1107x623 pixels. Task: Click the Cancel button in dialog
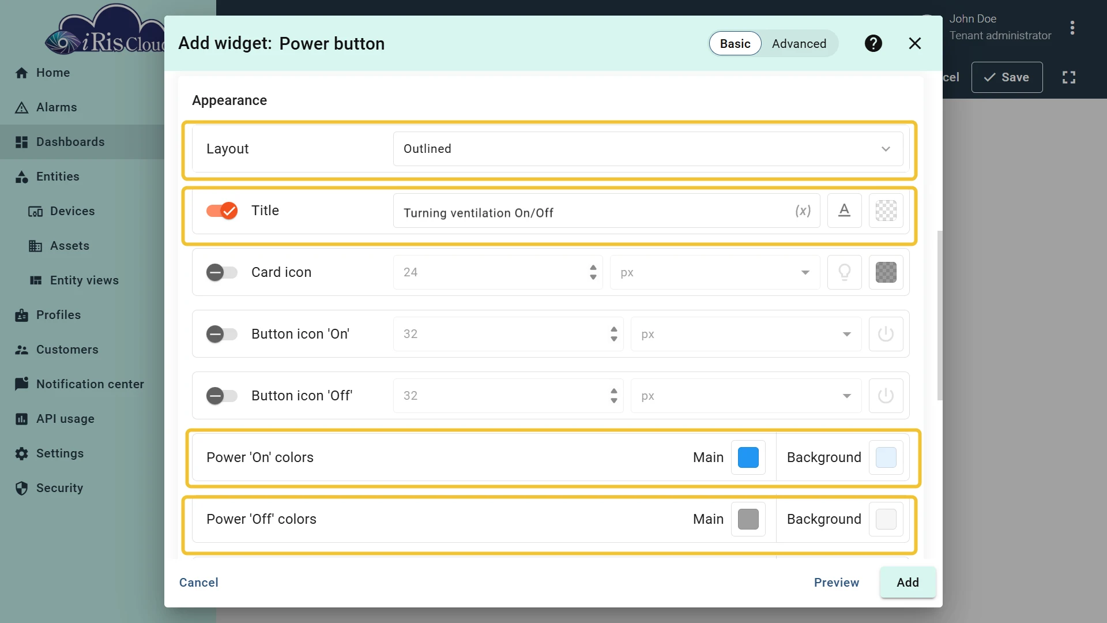pos(198,583)
